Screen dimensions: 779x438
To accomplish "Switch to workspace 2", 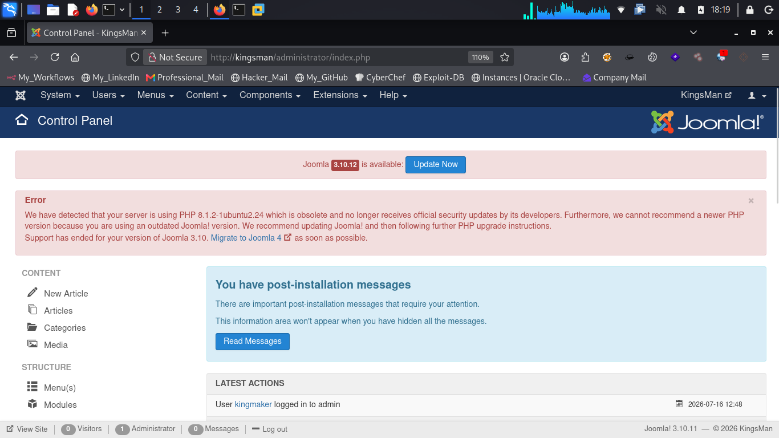I will 159,10.
